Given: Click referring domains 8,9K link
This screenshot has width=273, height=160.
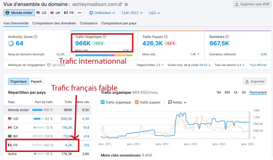Looking at the screenshot, I should pyautogui.click(x=264, y=54).
